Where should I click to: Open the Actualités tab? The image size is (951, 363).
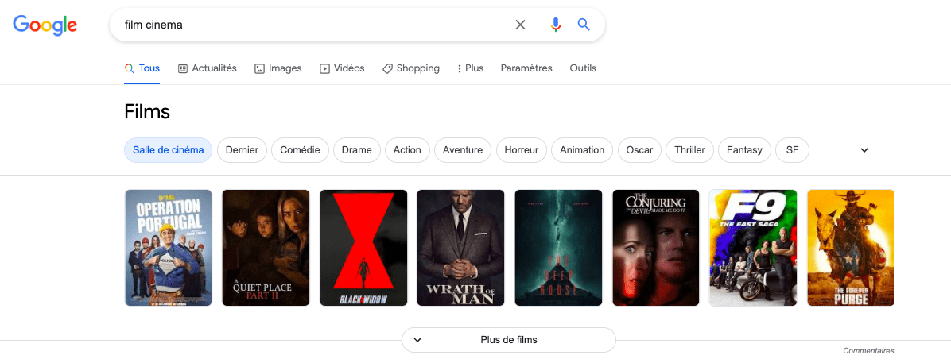pos(207,68)
